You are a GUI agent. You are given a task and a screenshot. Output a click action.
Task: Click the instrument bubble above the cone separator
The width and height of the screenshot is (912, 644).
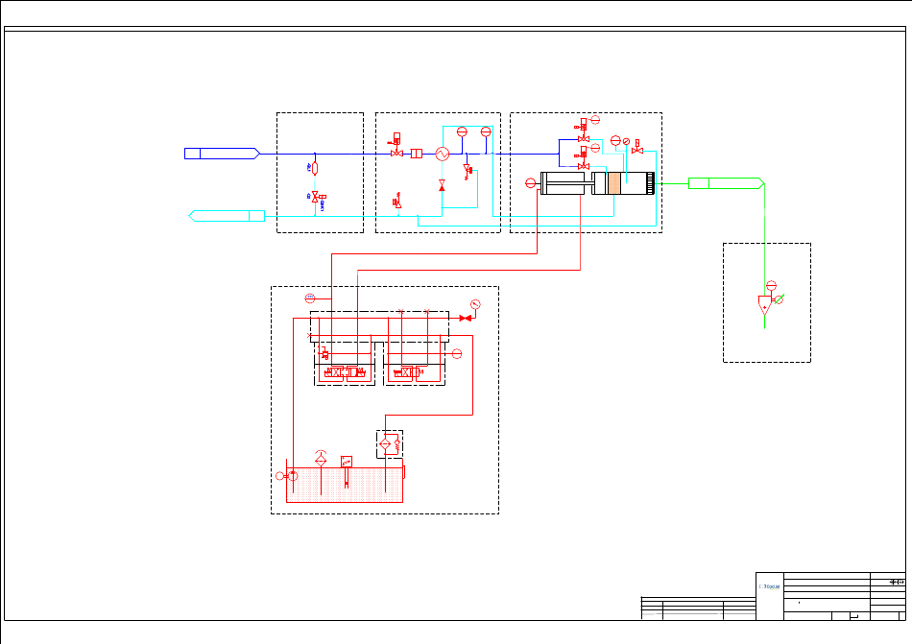771,285
